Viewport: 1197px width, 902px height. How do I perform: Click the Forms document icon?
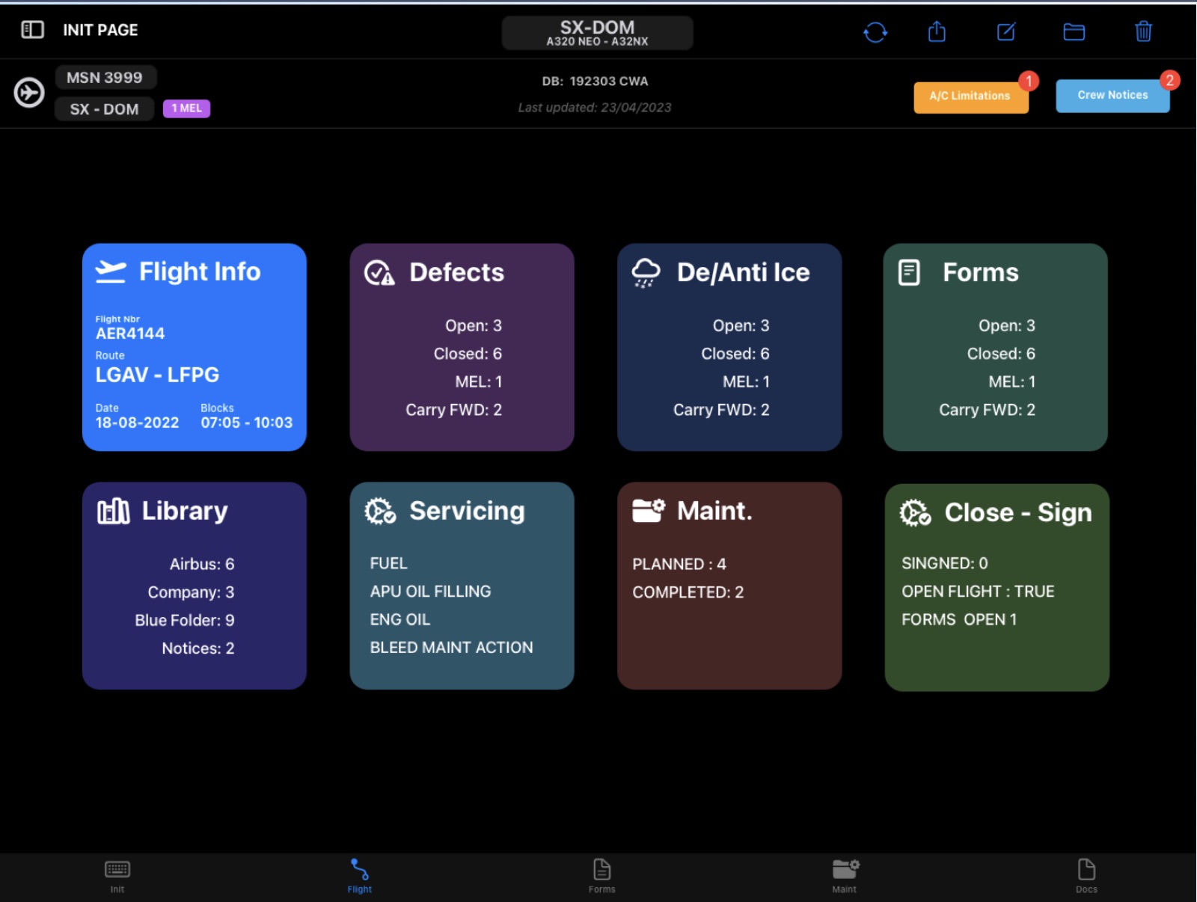click(909, 272)
